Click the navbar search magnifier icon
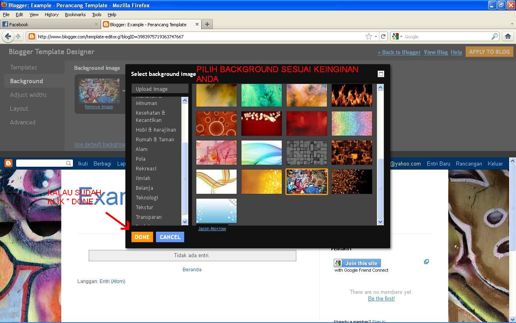This screenshot has width=516, height=323. (x=69, y=163)
